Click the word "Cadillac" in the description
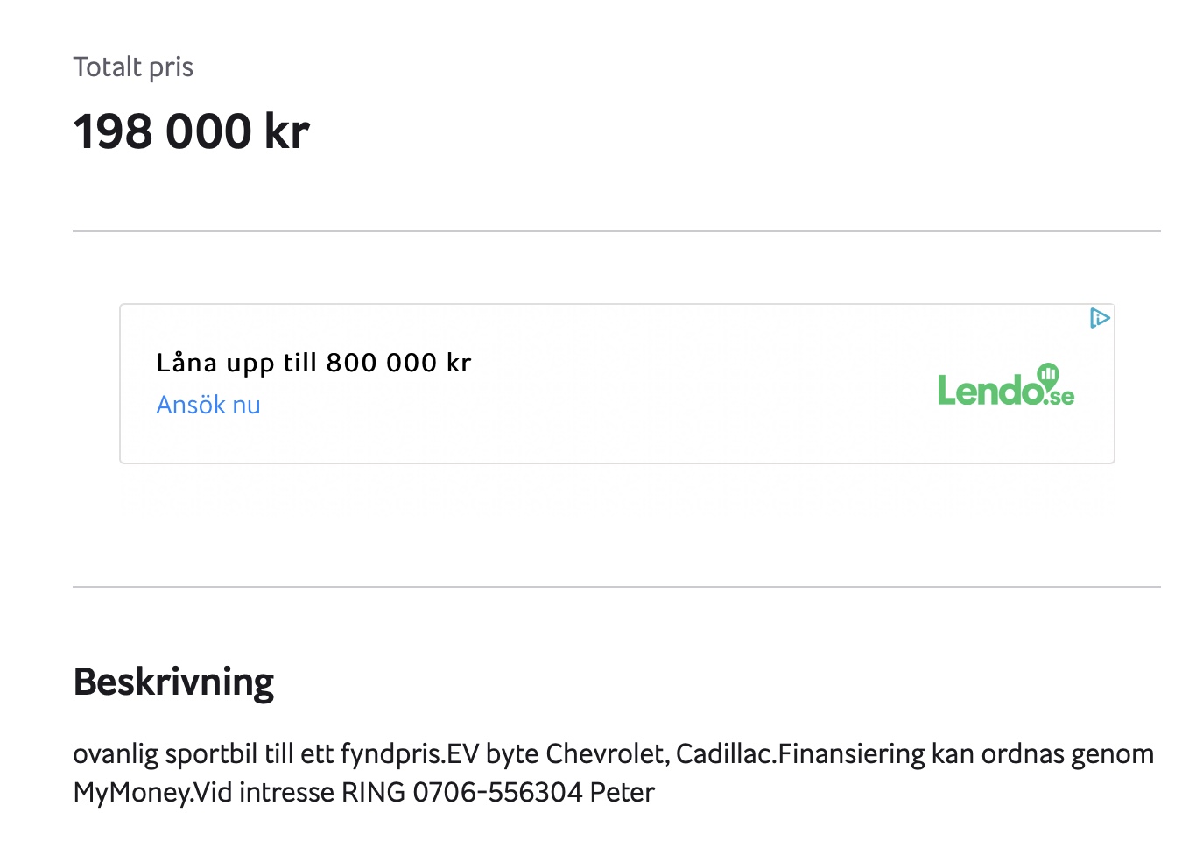 pyautogui.click(x=725, y=753)
